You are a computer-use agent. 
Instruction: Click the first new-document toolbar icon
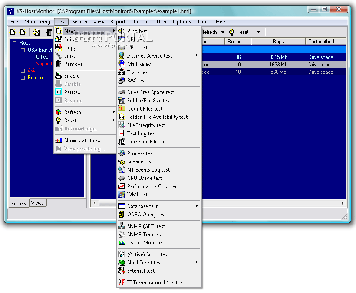click(x=13, y=32)
